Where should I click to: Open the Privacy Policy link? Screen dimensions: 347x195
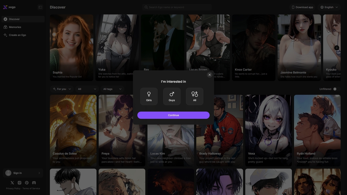(13, 188)
